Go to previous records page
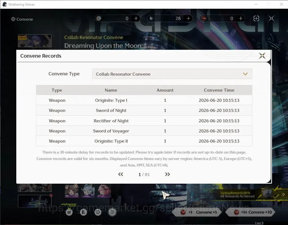 pos(121,174)
